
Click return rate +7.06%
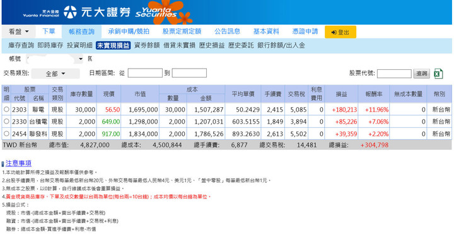pos(378,122)
